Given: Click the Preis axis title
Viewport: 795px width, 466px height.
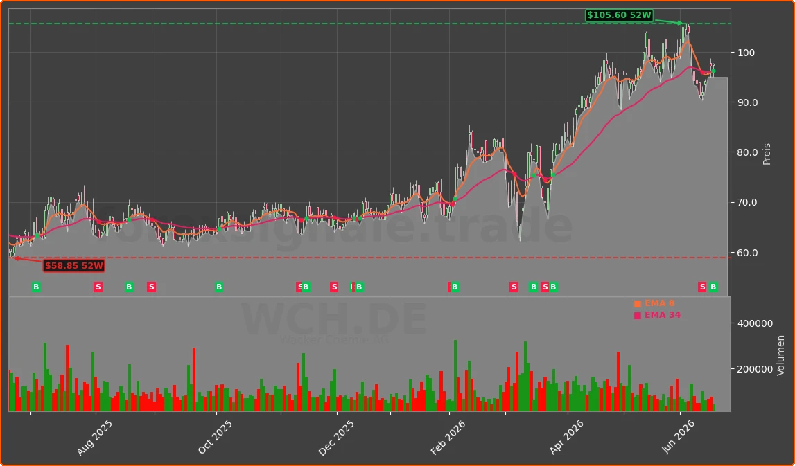Looking at the screenshot, I should coord(767,154).
